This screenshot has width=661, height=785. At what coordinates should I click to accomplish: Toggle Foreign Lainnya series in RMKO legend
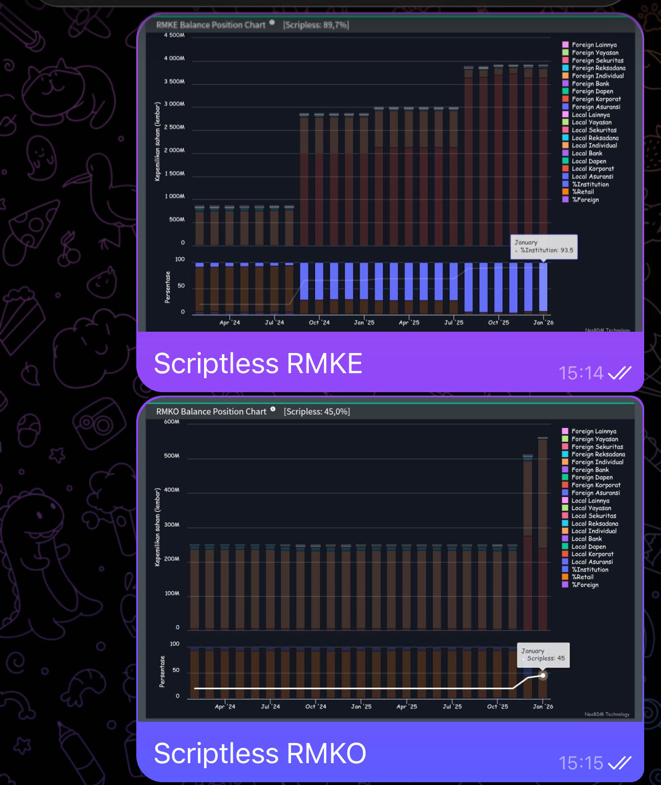click(x=589, y=431)
